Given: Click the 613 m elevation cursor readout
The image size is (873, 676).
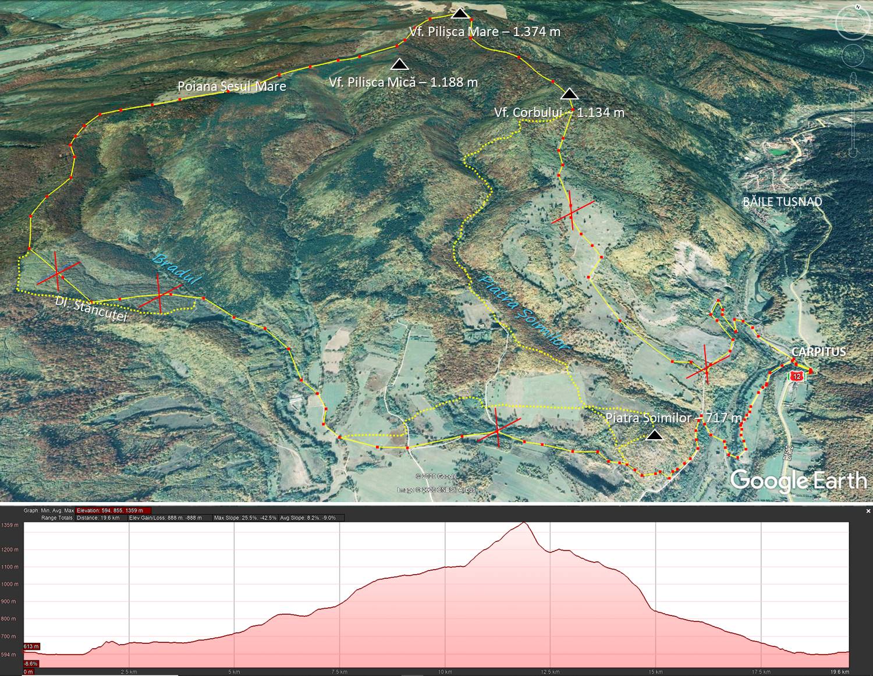Looking at the screenshot, I should pos(31,646).
